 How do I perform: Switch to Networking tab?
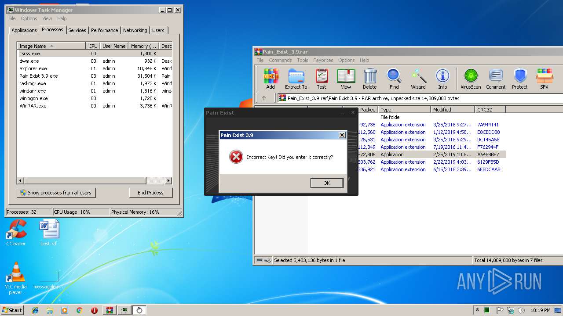tap(135, 30)
